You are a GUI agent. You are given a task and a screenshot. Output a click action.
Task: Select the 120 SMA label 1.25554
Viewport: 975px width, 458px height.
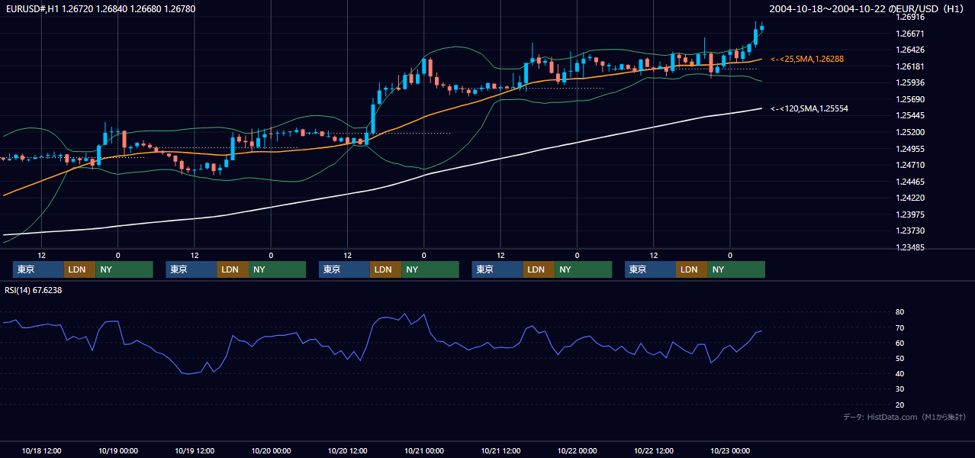pos(809,109)
